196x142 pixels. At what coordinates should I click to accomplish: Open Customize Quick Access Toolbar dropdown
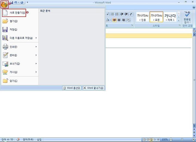(x=27, y=2)
